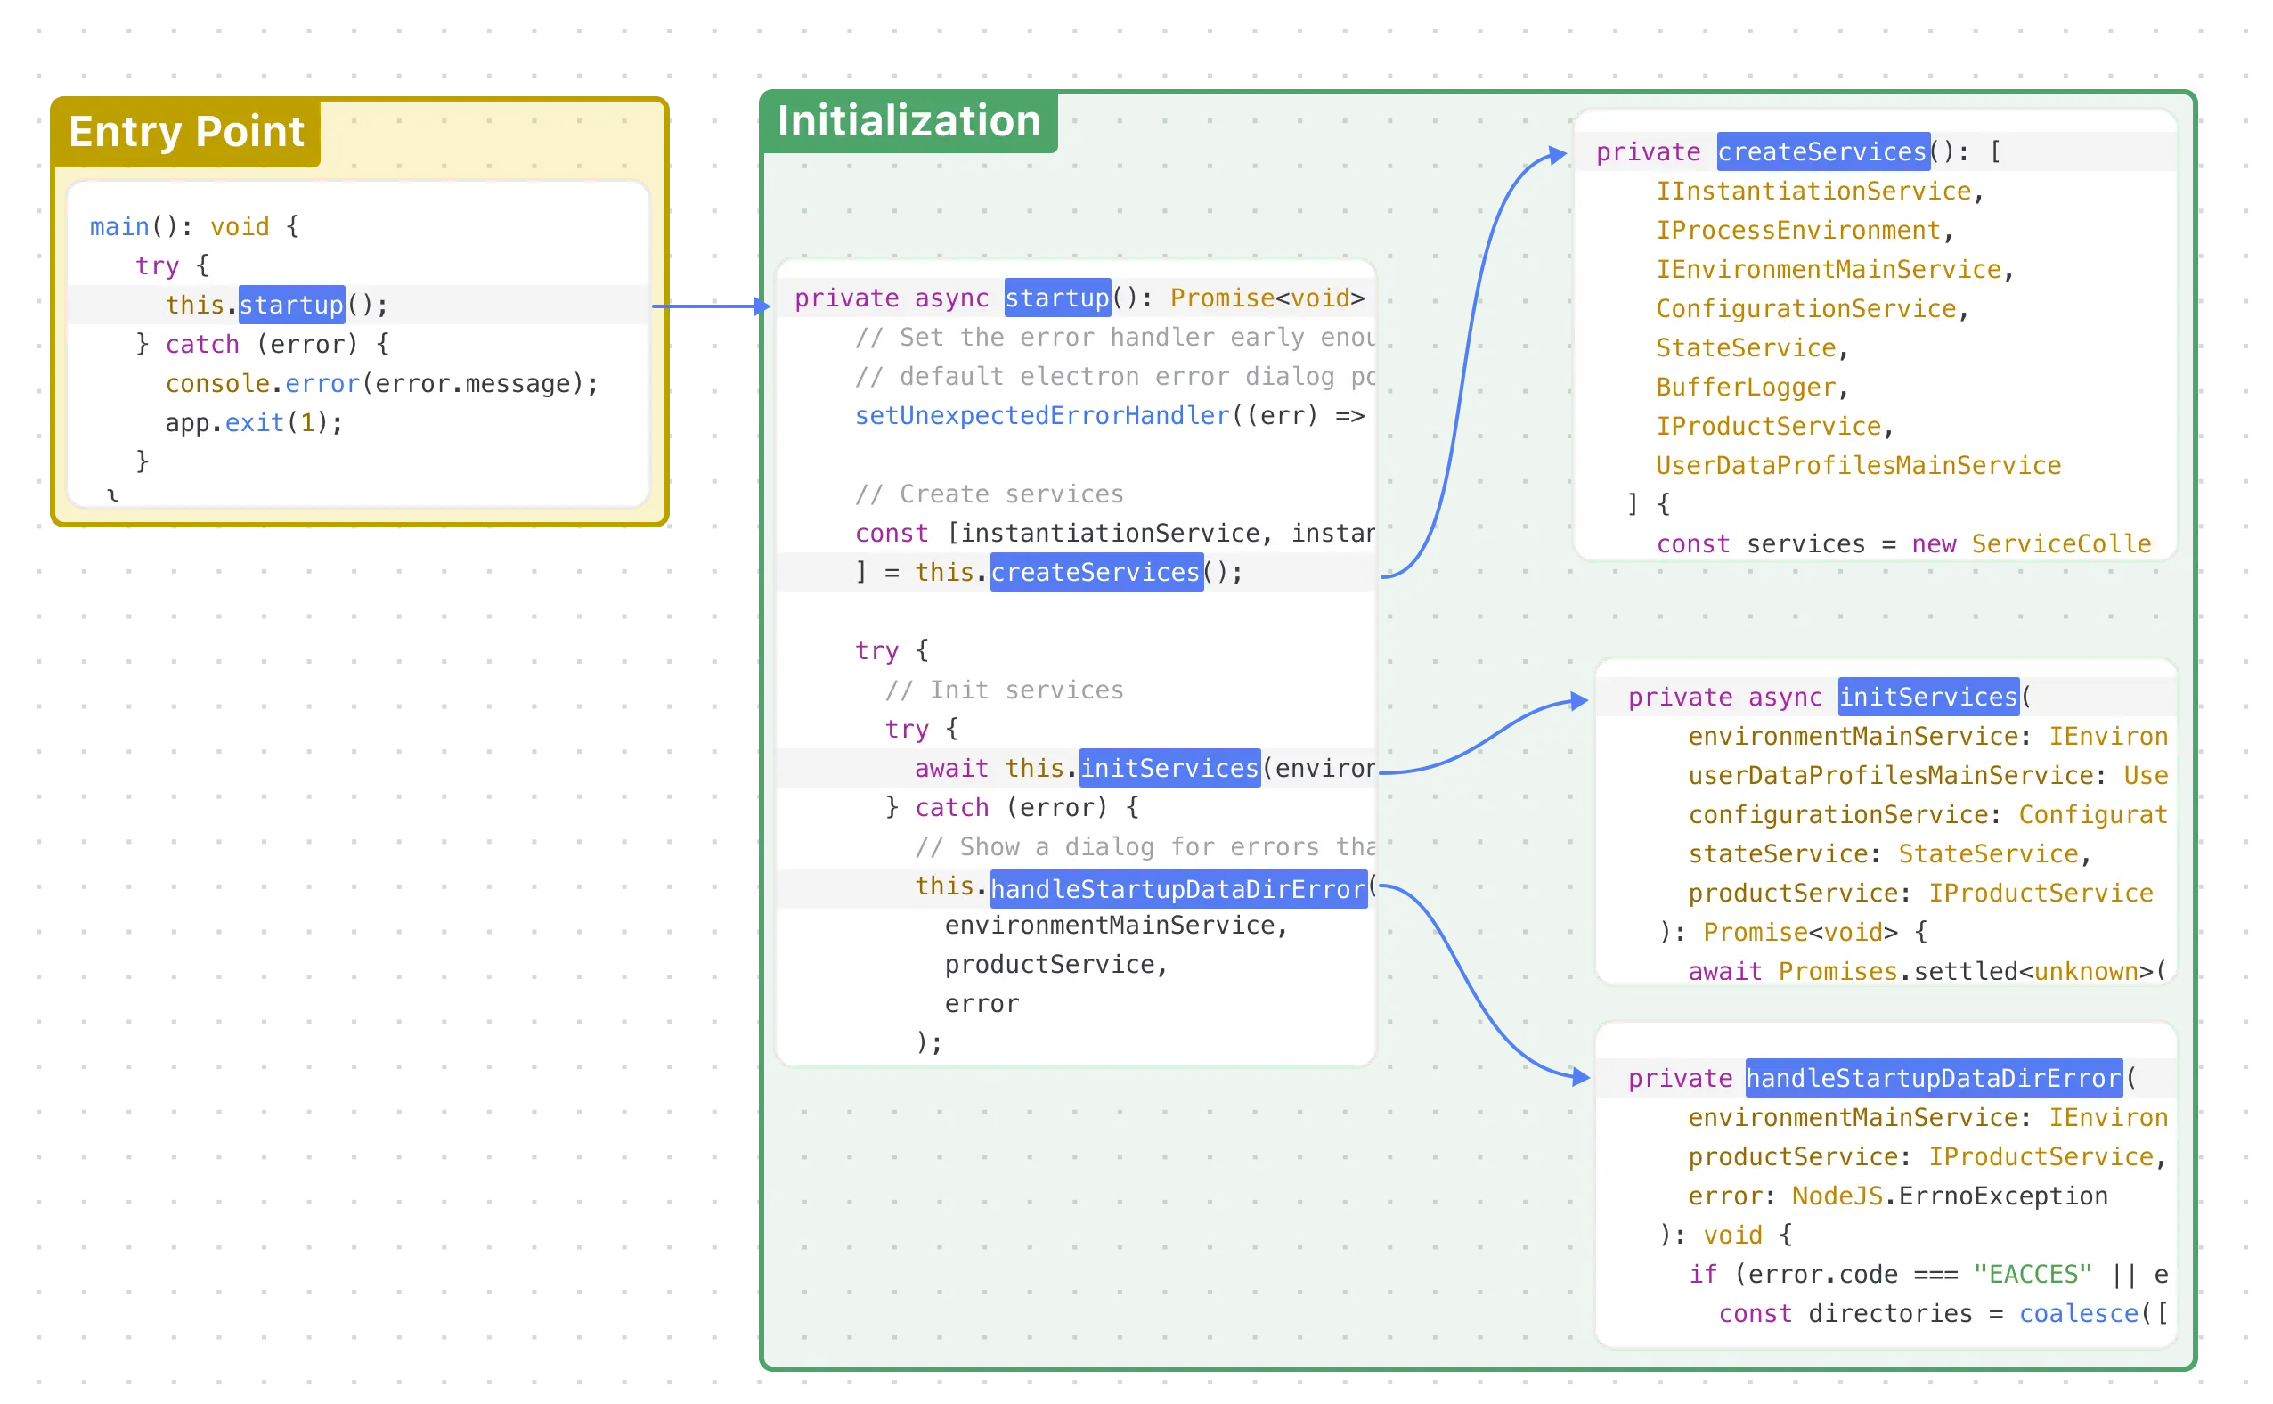2273x1404 pixels.
Task: Select the createServices highlighted token
Action: click(1096, 572)
